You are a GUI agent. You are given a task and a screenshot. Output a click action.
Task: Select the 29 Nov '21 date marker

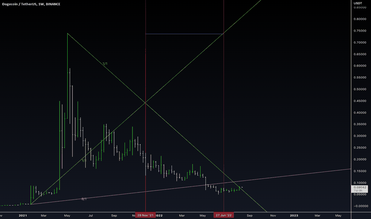tap(145, 215)
